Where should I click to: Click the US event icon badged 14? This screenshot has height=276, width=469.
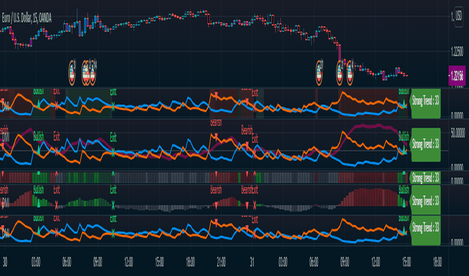coord(93,72)
